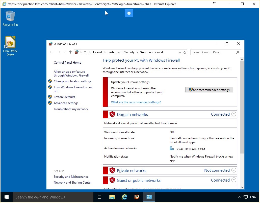Screen dimensions: 260x203
Task: Click inside the Search Control Panel box
Action: click(x=213, y=52)
